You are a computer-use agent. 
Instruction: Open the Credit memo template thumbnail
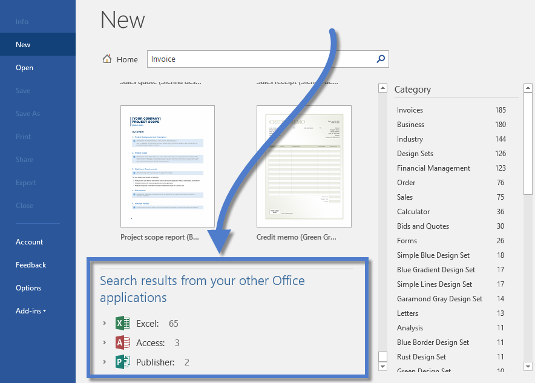304,166
